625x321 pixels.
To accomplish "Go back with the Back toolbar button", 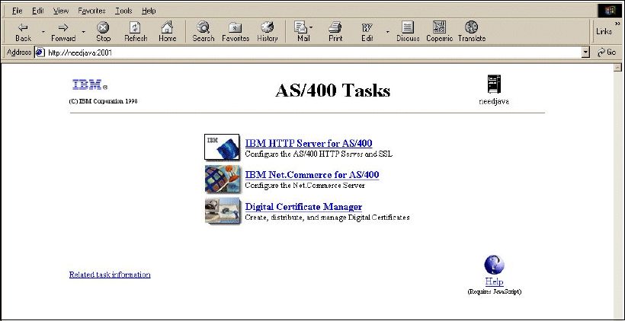I will coord(23,32).
